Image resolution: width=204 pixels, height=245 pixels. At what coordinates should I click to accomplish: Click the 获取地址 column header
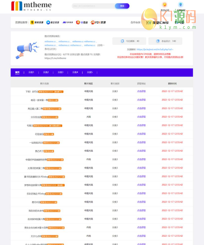click(x=141, y=84)
